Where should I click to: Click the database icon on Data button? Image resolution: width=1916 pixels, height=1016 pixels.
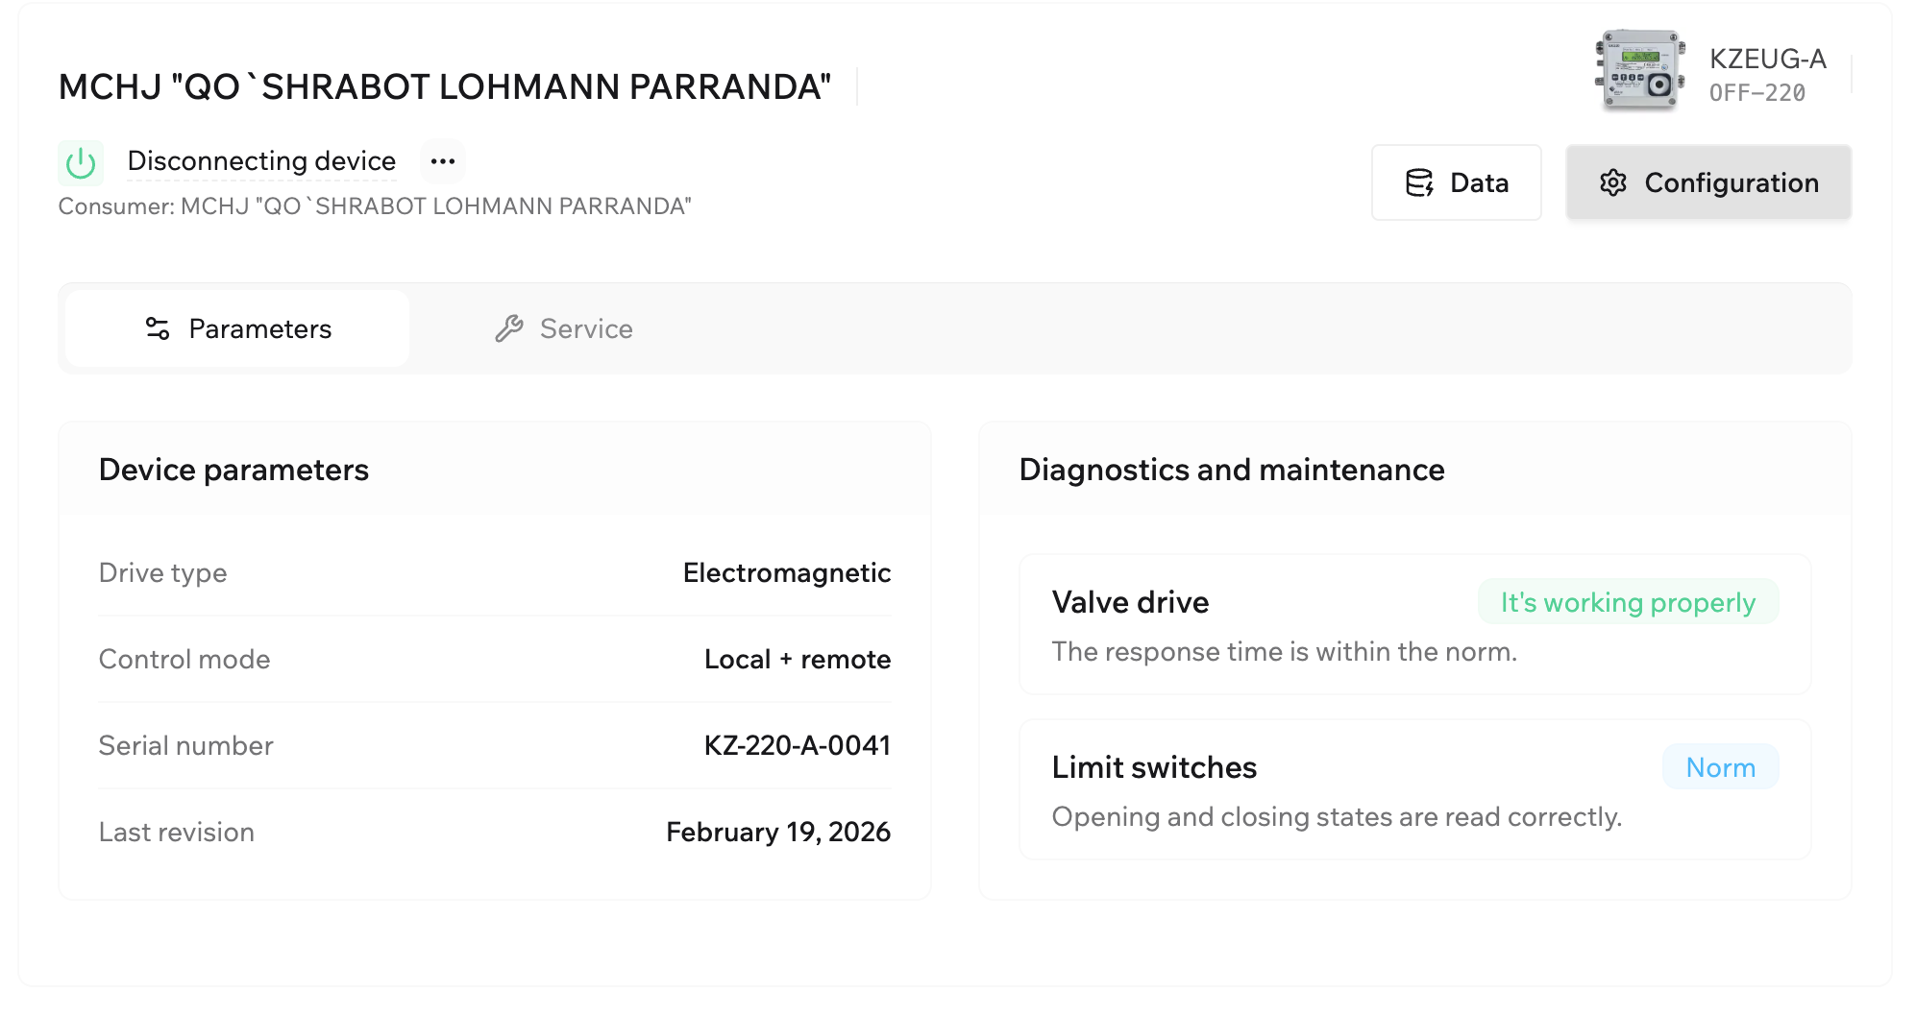1419,182
